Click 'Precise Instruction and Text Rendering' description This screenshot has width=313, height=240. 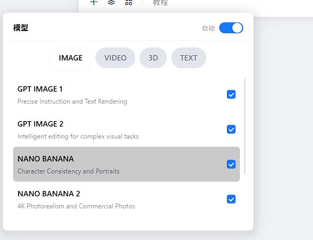73,101
